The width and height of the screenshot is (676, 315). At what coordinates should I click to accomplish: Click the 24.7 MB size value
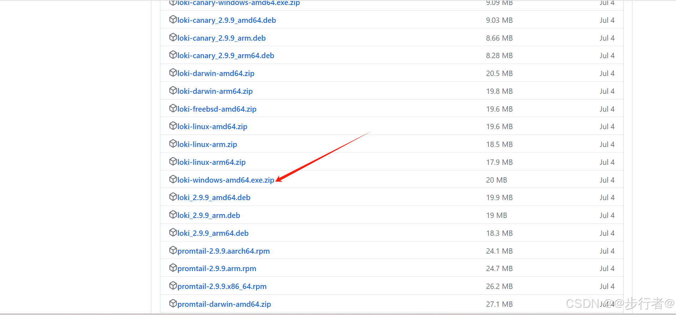[x=499, y=269]
